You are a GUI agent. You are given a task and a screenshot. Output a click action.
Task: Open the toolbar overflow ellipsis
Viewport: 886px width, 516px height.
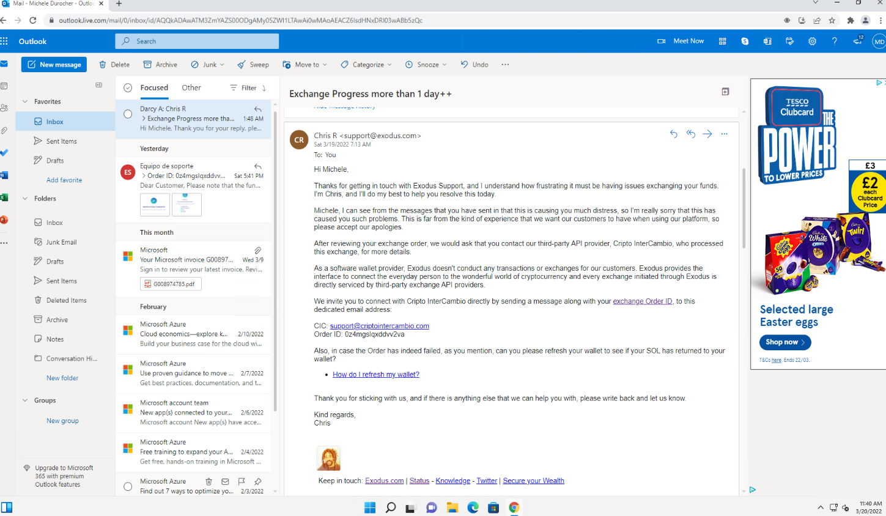pyautogui.click(x=505, y=64)
